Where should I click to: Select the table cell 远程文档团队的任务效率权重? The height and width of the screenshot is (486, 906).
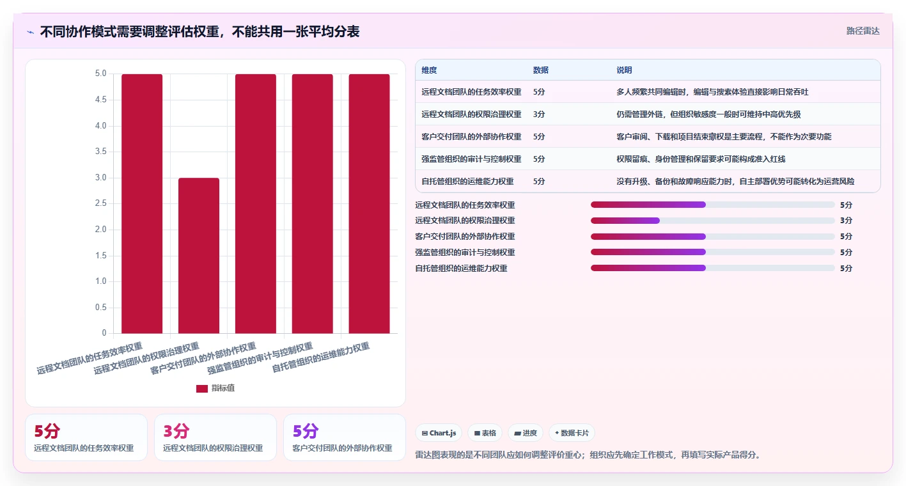click(471, 92)
